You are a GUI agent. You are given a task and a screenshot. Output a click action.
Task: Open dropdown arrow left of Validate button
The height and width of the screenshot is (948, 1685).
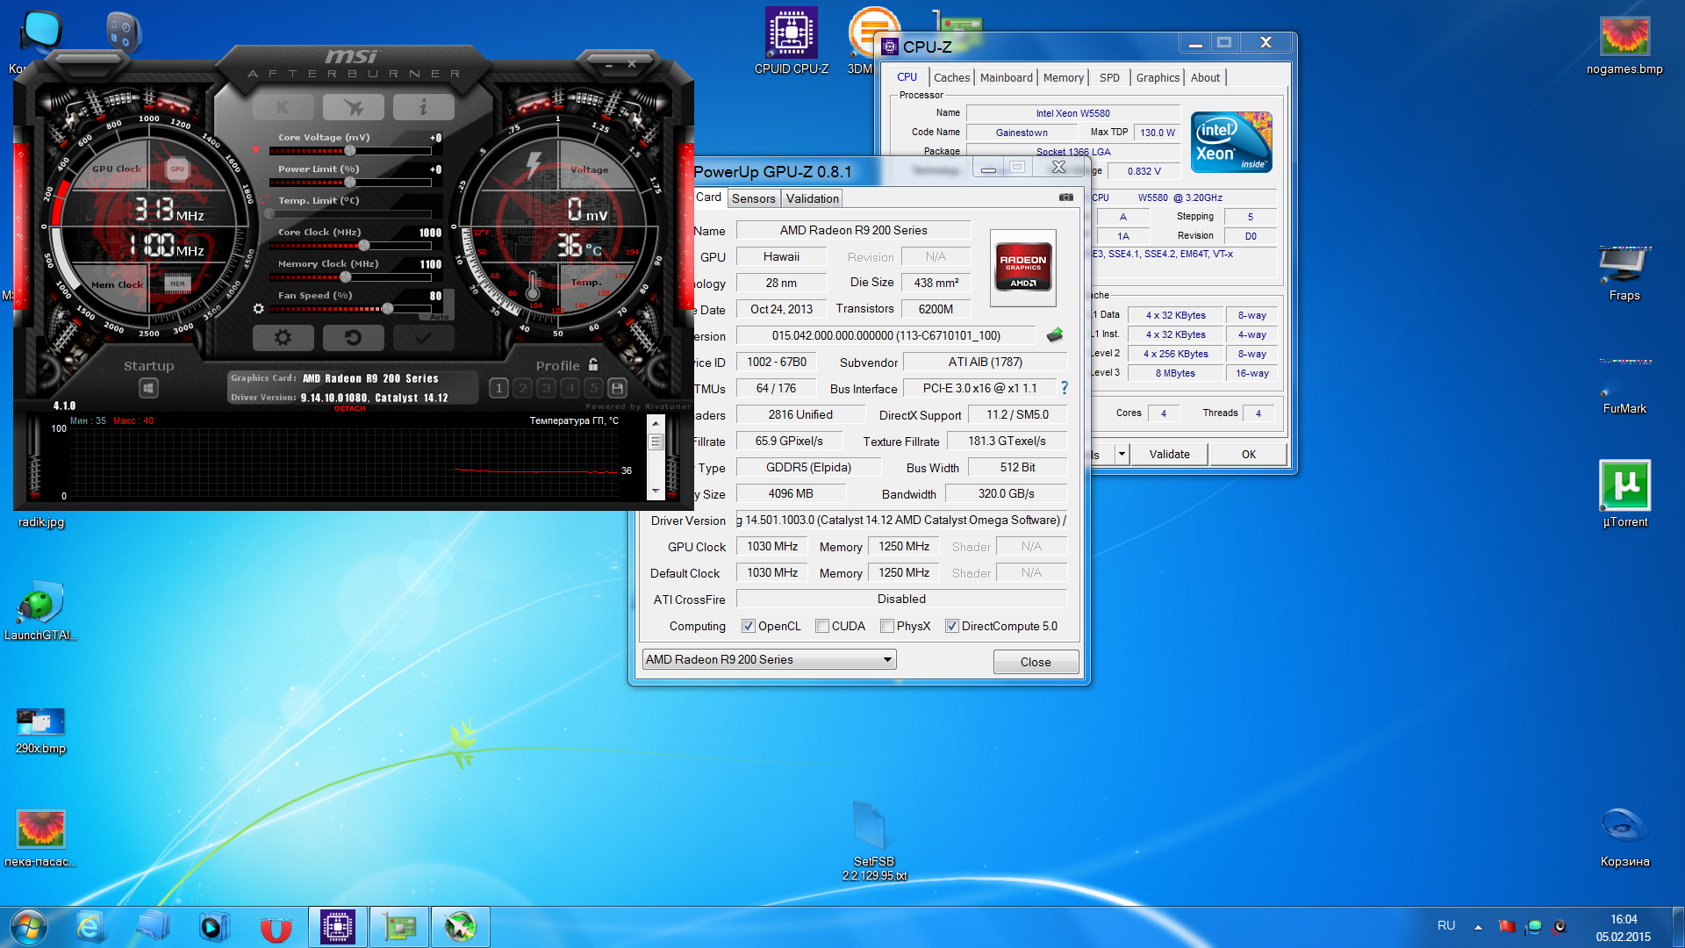(1122, 454)
